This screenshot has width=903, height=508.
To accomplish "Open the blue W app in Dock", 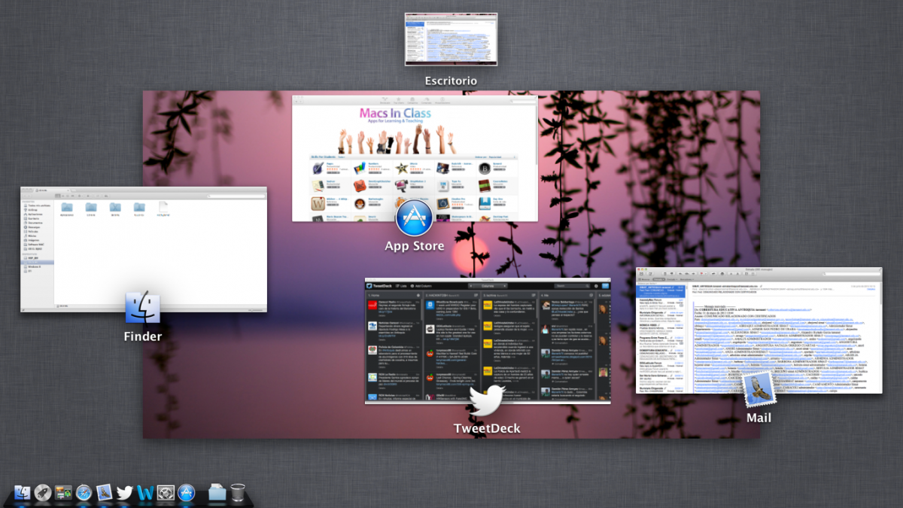I will click(x=145, y=493).
